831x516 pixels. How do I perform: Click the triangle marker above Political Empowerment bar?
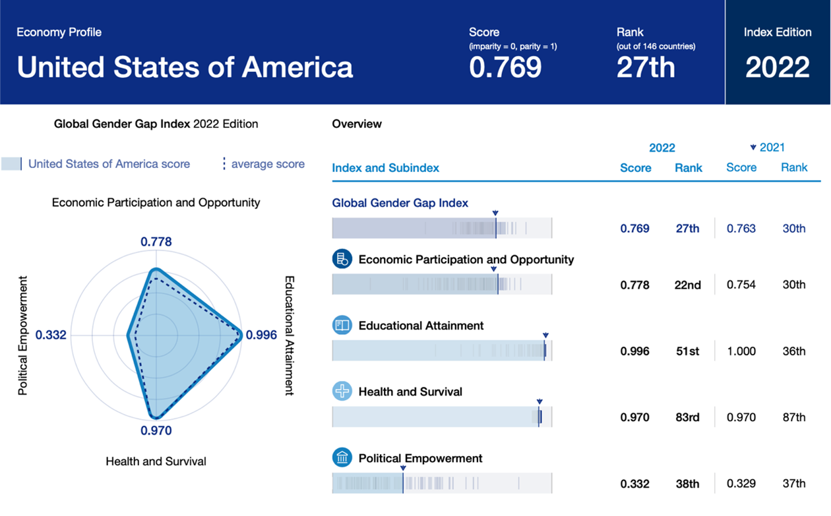(x=403, y=469)
